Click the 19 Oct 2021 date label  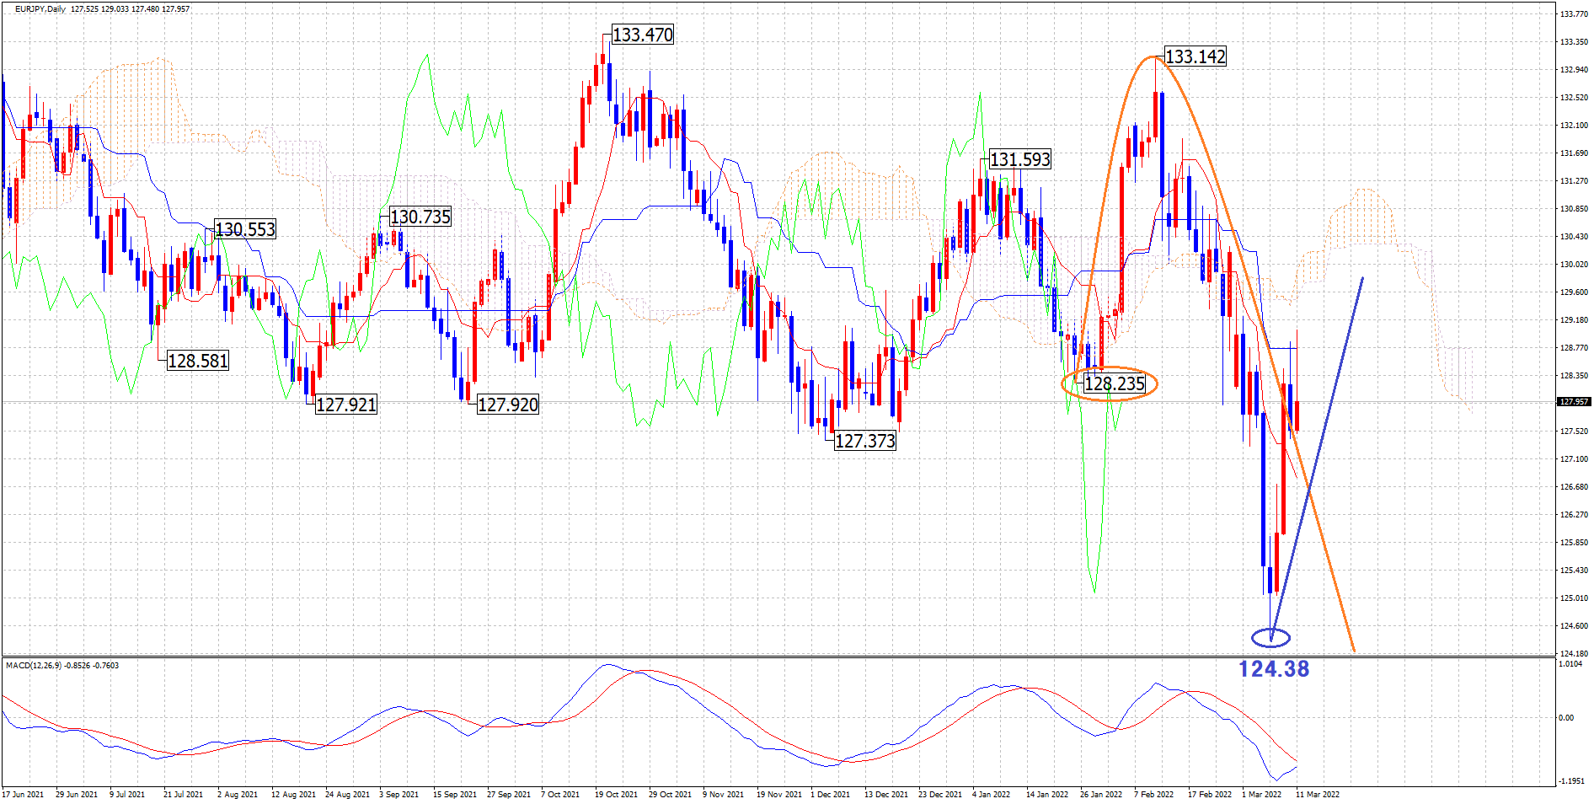click(x=616, y=794)
